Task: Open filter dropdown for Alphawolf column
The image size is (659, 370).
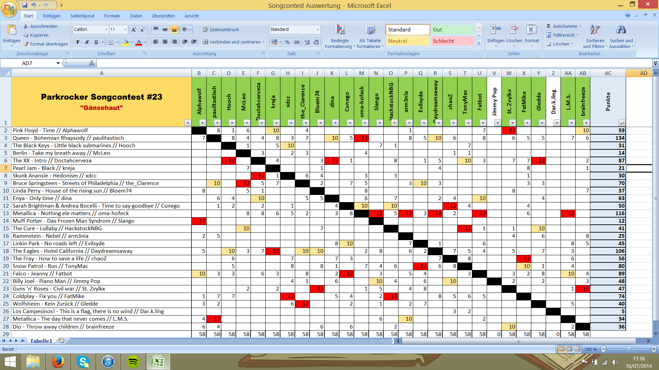Action: point(203,123)
